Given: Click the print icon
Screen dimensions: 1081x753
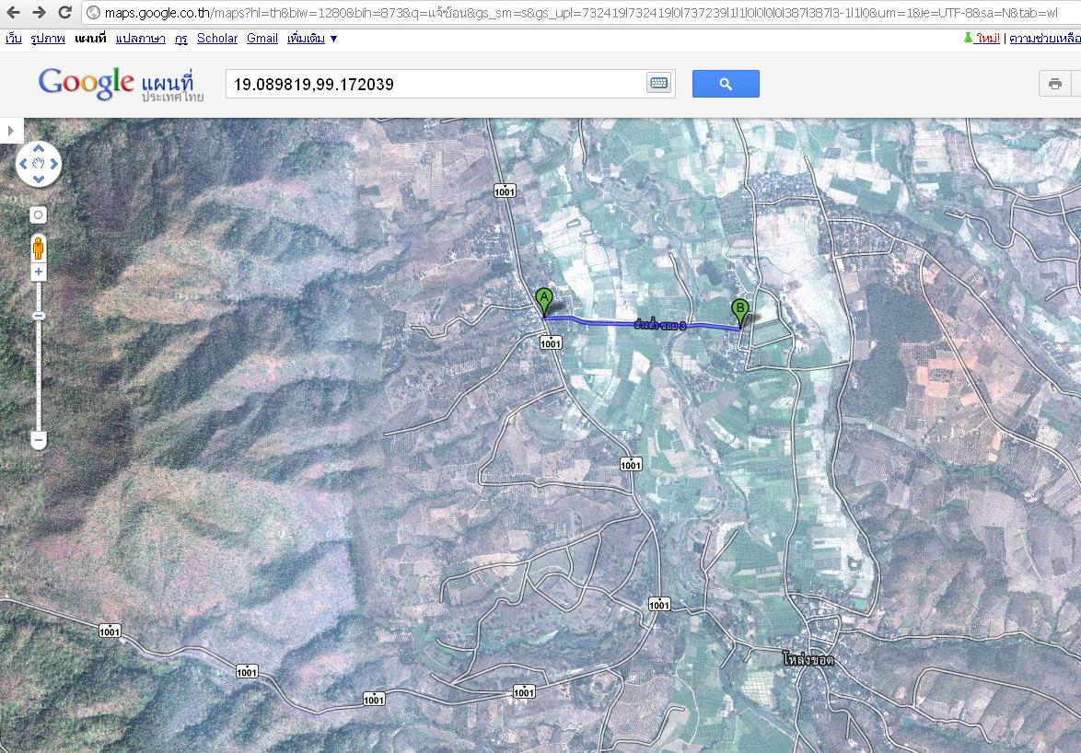Looking at the screenshot, I should 1054,84.
